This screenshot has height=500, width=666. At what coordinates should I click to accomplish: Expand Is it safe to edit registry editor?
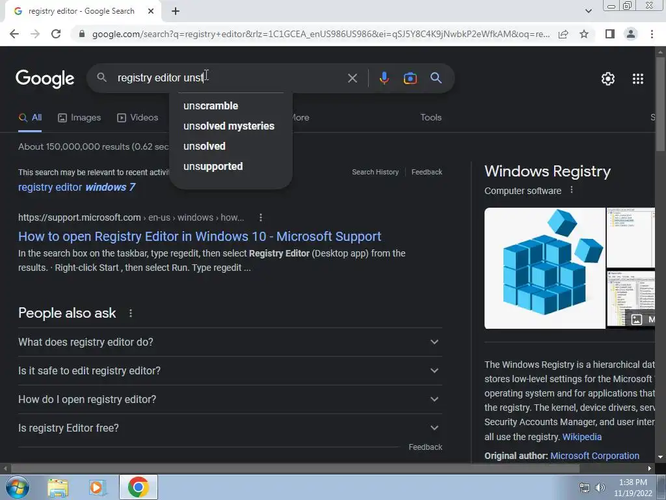[x=230, y=370]
